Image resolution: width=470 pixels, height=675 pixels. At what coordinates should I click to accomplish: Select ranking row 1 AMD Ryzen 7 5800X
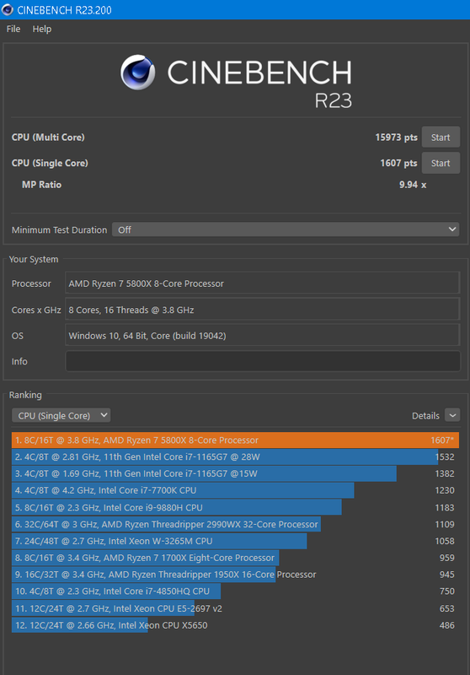pyautogui.click(x=235, y=440)
